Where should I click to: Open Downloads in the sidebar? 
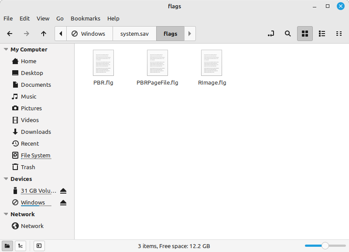click(x=37, y=132)
